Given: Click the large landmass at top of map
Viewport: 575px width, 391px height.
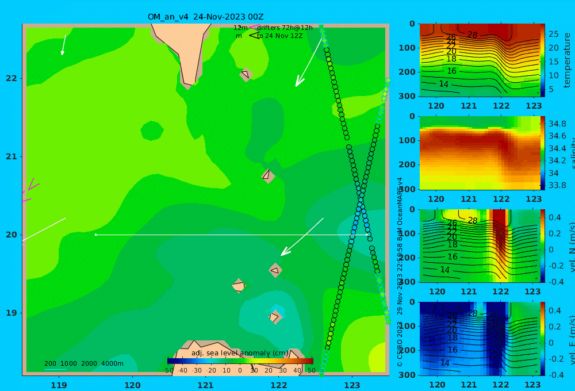Looking at the screenshot, I should tap(183, 51).
